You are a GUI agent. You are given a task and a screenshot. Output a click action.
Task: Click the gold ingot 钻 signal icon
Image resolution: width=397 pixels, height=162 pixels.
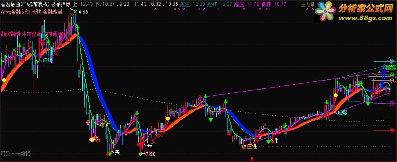92,139
